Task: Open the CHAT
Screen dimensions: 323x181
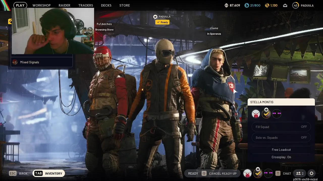Action: (287, 173)
